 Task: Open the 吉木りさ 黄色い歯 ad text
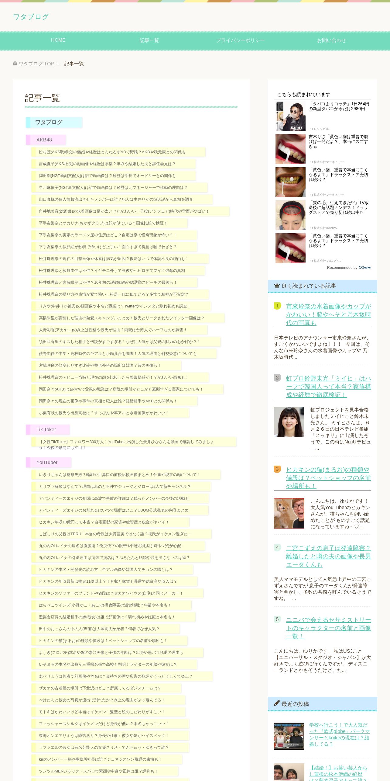(x=338, y=141)
